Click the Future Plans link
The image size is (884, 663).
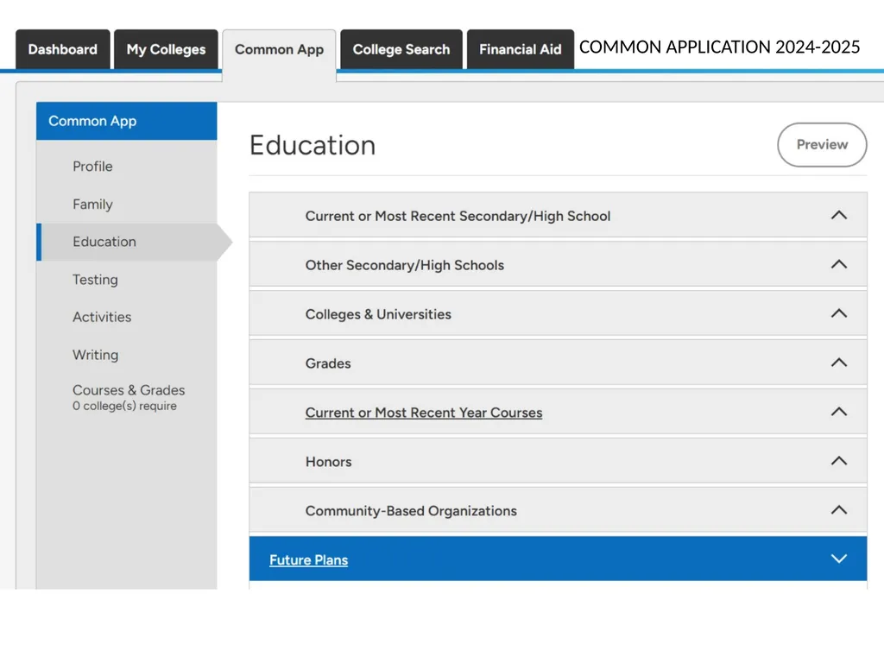point(308,559)
